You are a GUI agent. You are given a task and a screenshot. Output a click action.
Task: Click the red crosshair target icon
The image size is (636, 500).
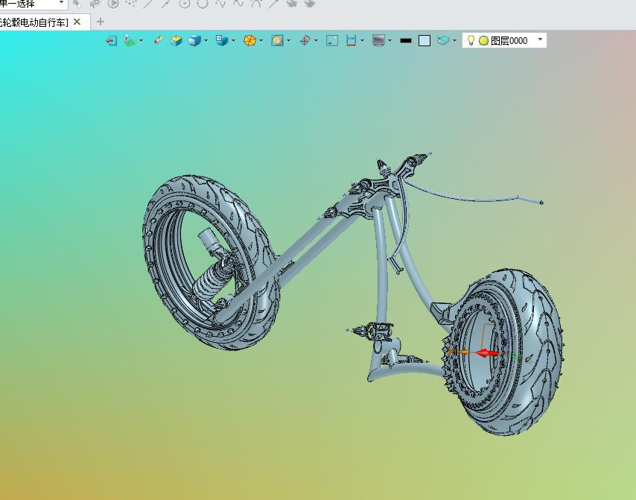pos(305,41)
